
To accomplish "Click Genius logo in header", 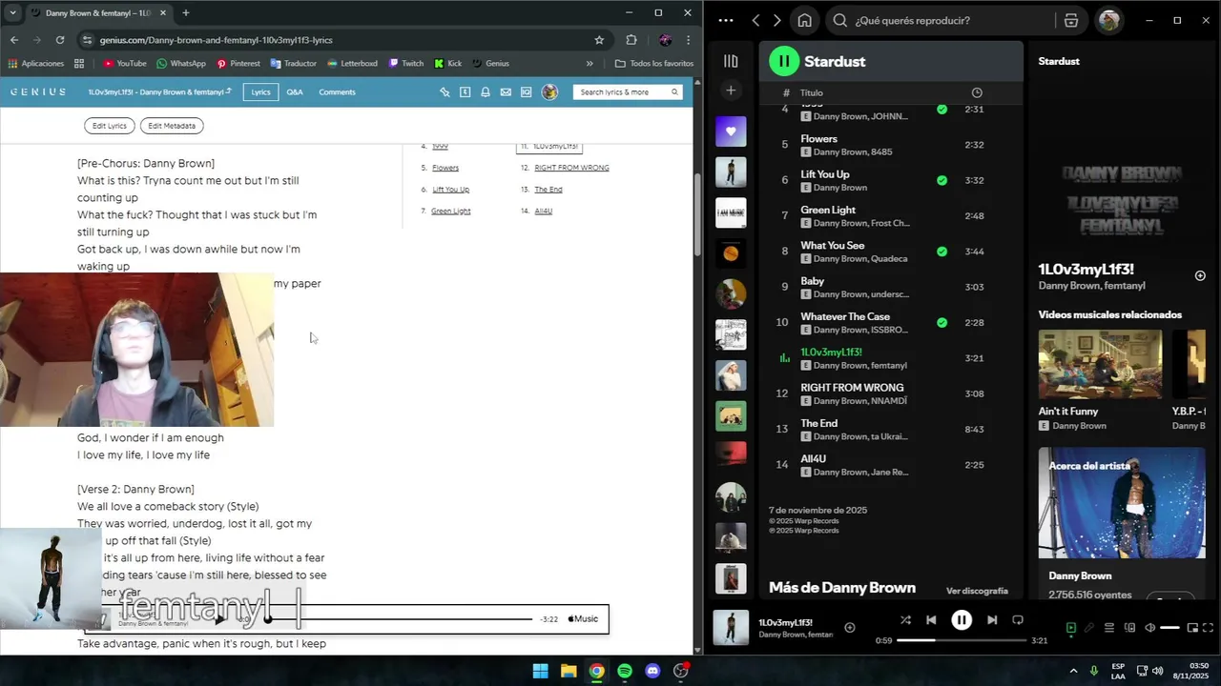I will click(x=38, y=92).
